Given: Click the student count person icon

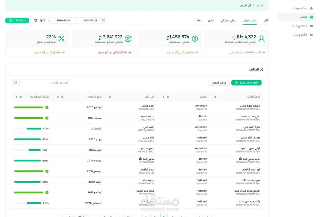Looking at the screenshot, I should 262,39.
